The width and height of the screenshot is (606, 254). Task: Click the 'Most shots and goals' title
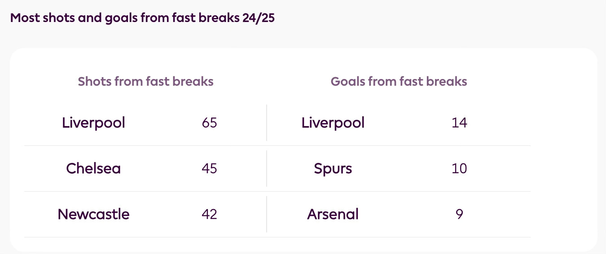(x=142, y=18)
